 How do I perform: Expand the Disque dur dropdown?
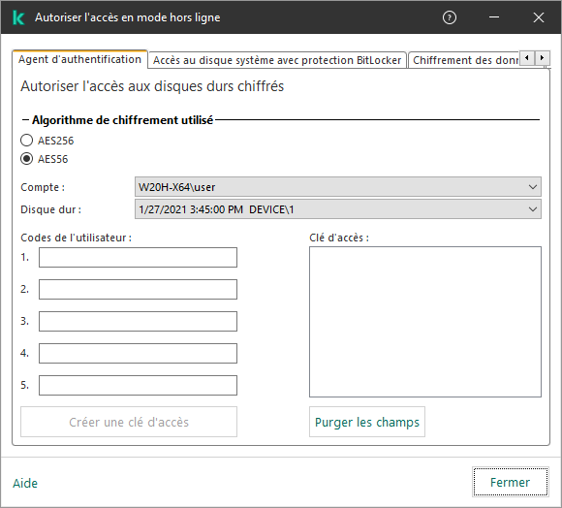point(337,209)
